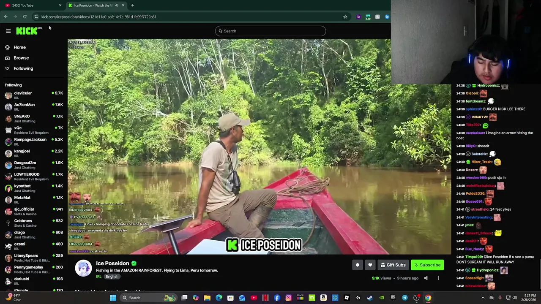Click the share icon under the video

click(426, 278)
